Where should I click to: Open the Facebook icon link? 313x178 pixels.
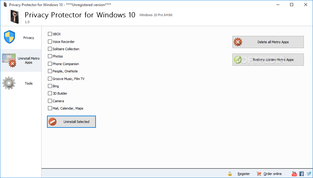click(302, 174)
